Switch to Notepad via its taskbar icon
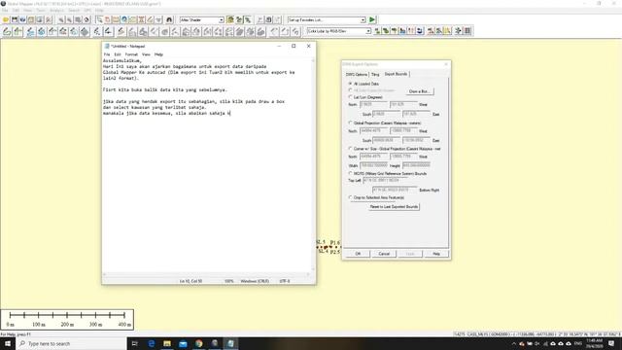 pos(230,343)
